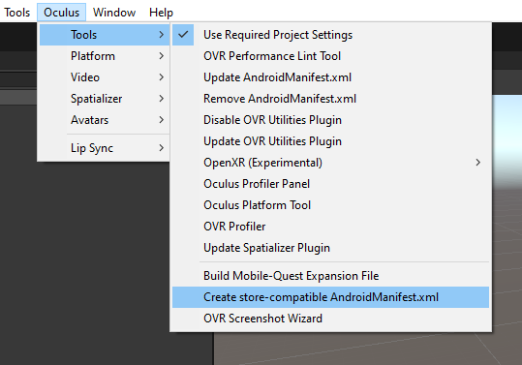522x365 pixels.
Task: Select Update Spatializer Plugin
Action: [x=330, y=248]
